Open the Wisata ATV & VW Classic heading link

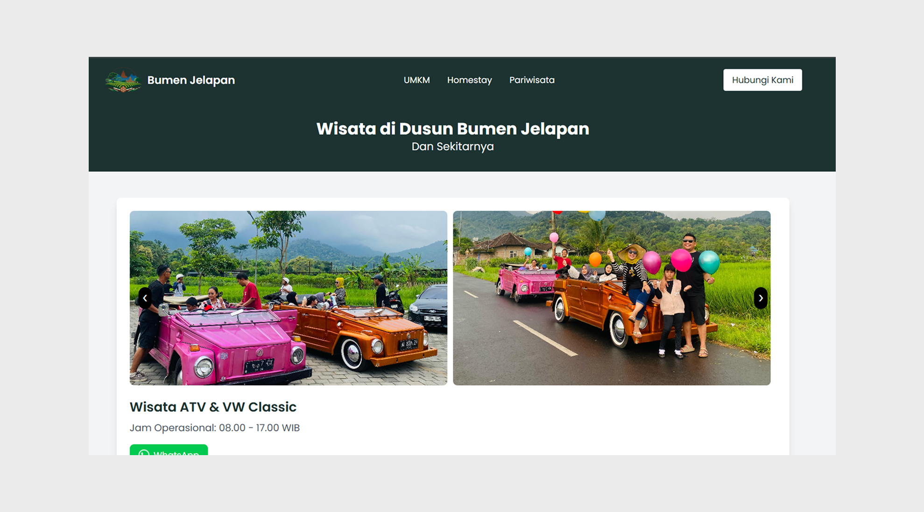point(212,407)
